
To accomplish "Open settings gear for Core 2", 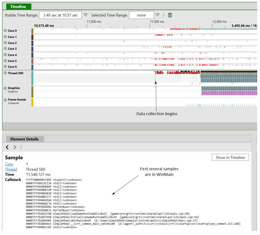I will coord(5,43).
